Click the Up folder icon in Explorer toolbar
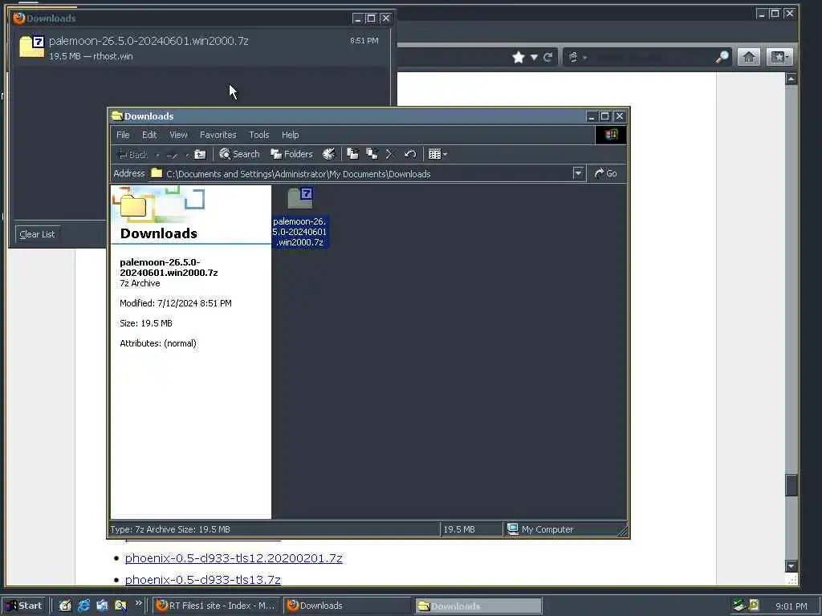The width and height of the screenshot is (822, 616). click(x=200, y=154)
